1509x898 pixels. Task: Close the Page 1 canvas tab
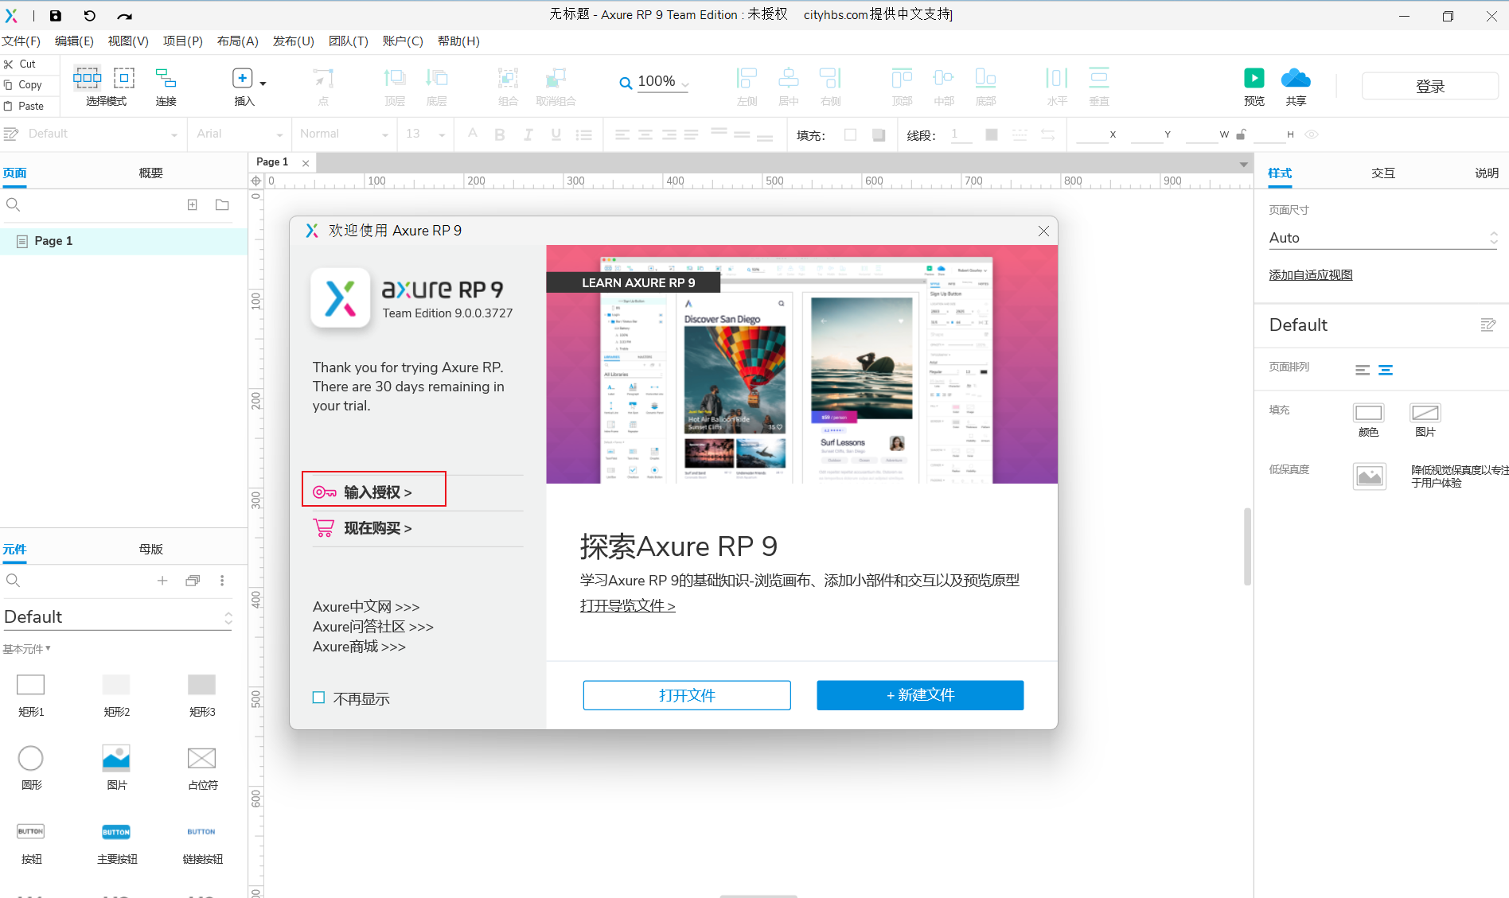306,163
